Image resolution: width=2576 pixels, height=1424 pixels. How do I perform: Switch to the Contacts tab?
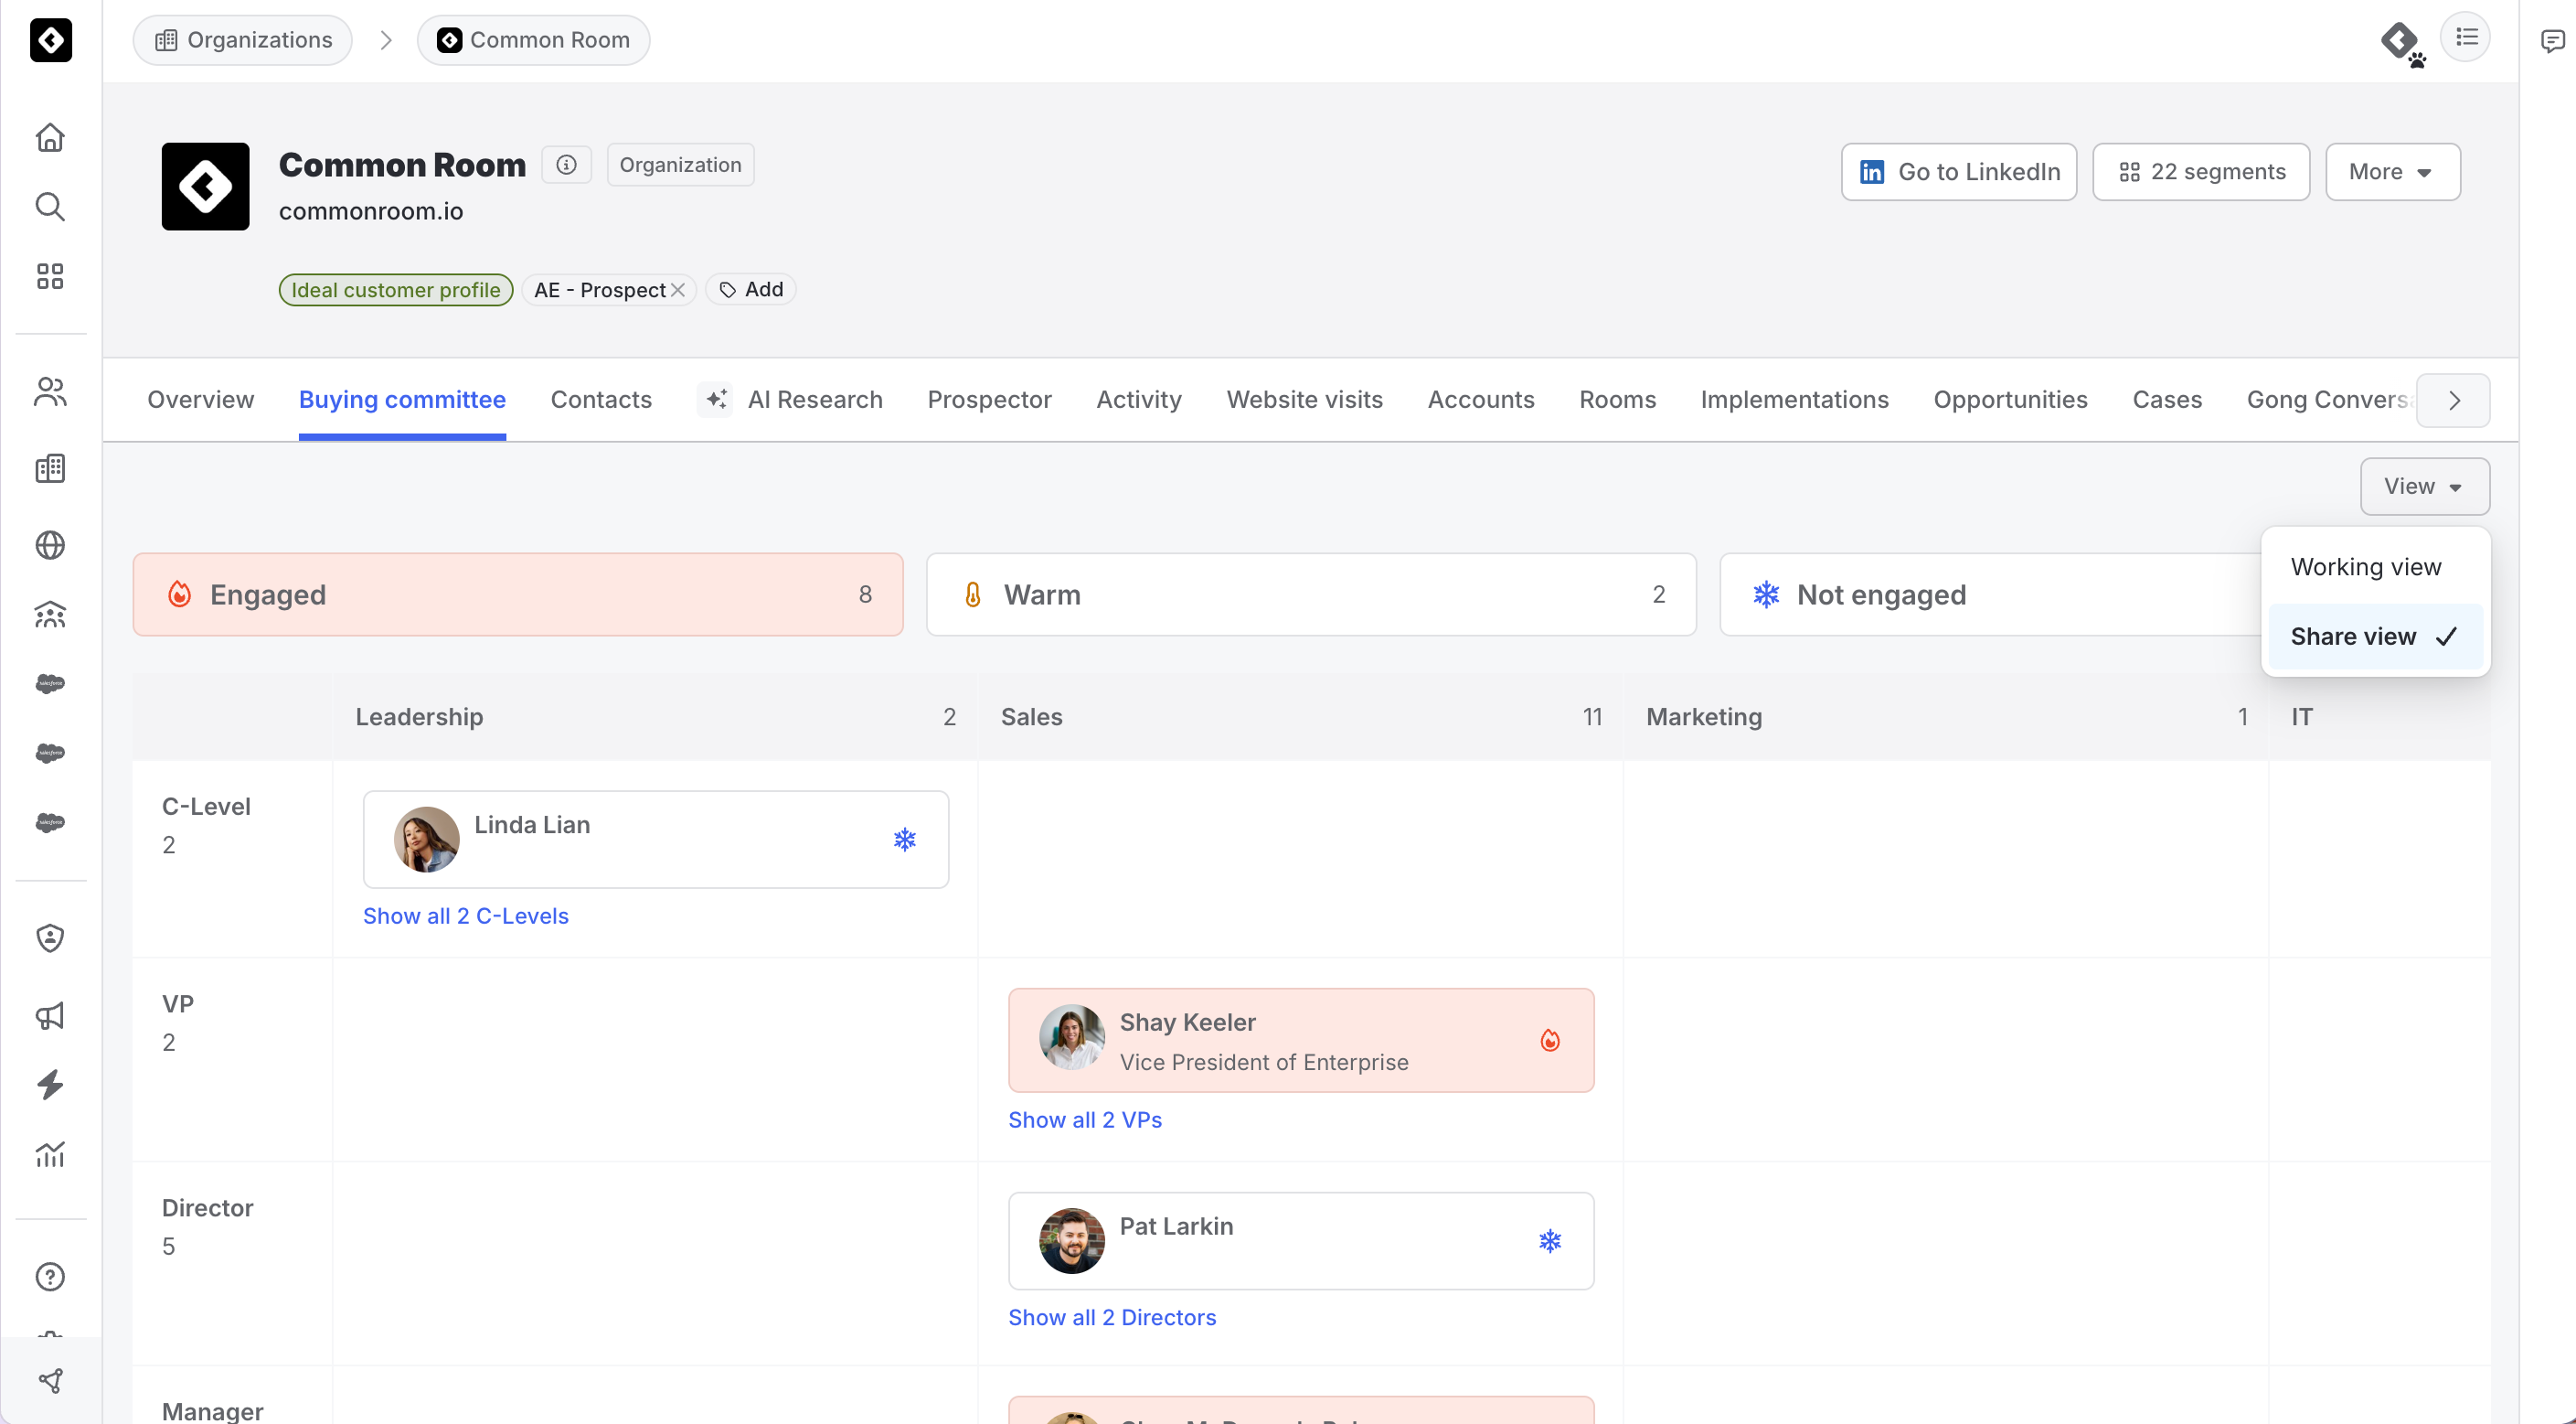tap(601, 400)
